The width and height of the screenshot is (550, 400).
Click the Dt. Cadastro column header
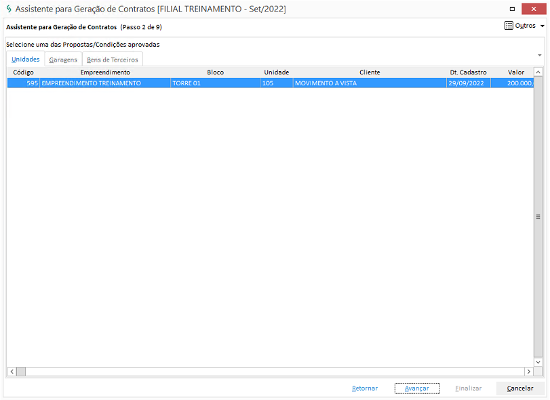coord(468,72)
